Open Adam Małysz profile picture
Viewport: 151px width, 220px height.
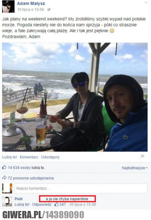(8, 6)
